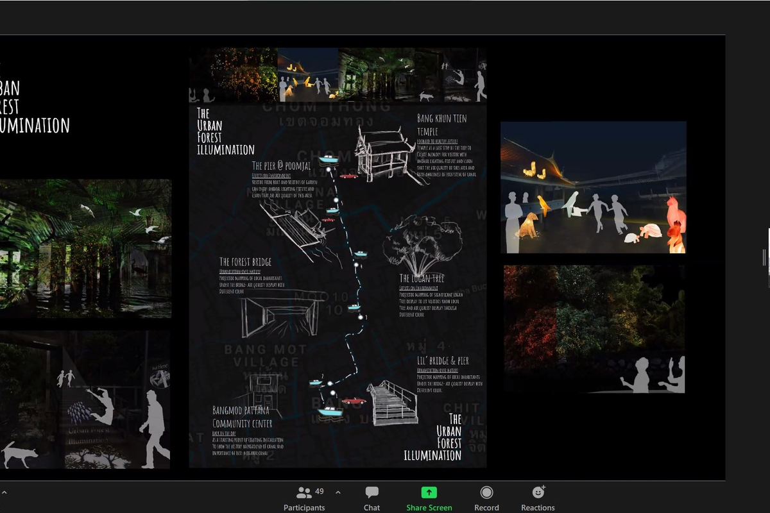Click the temple animal lanterns rendering
This screenshot has width=770, height=513.
coord(594,187)
